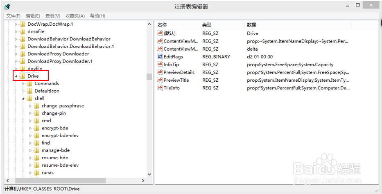Click the find folder icon
The width and height of the screenshot is (382, 194).
[x=37, y=143]
